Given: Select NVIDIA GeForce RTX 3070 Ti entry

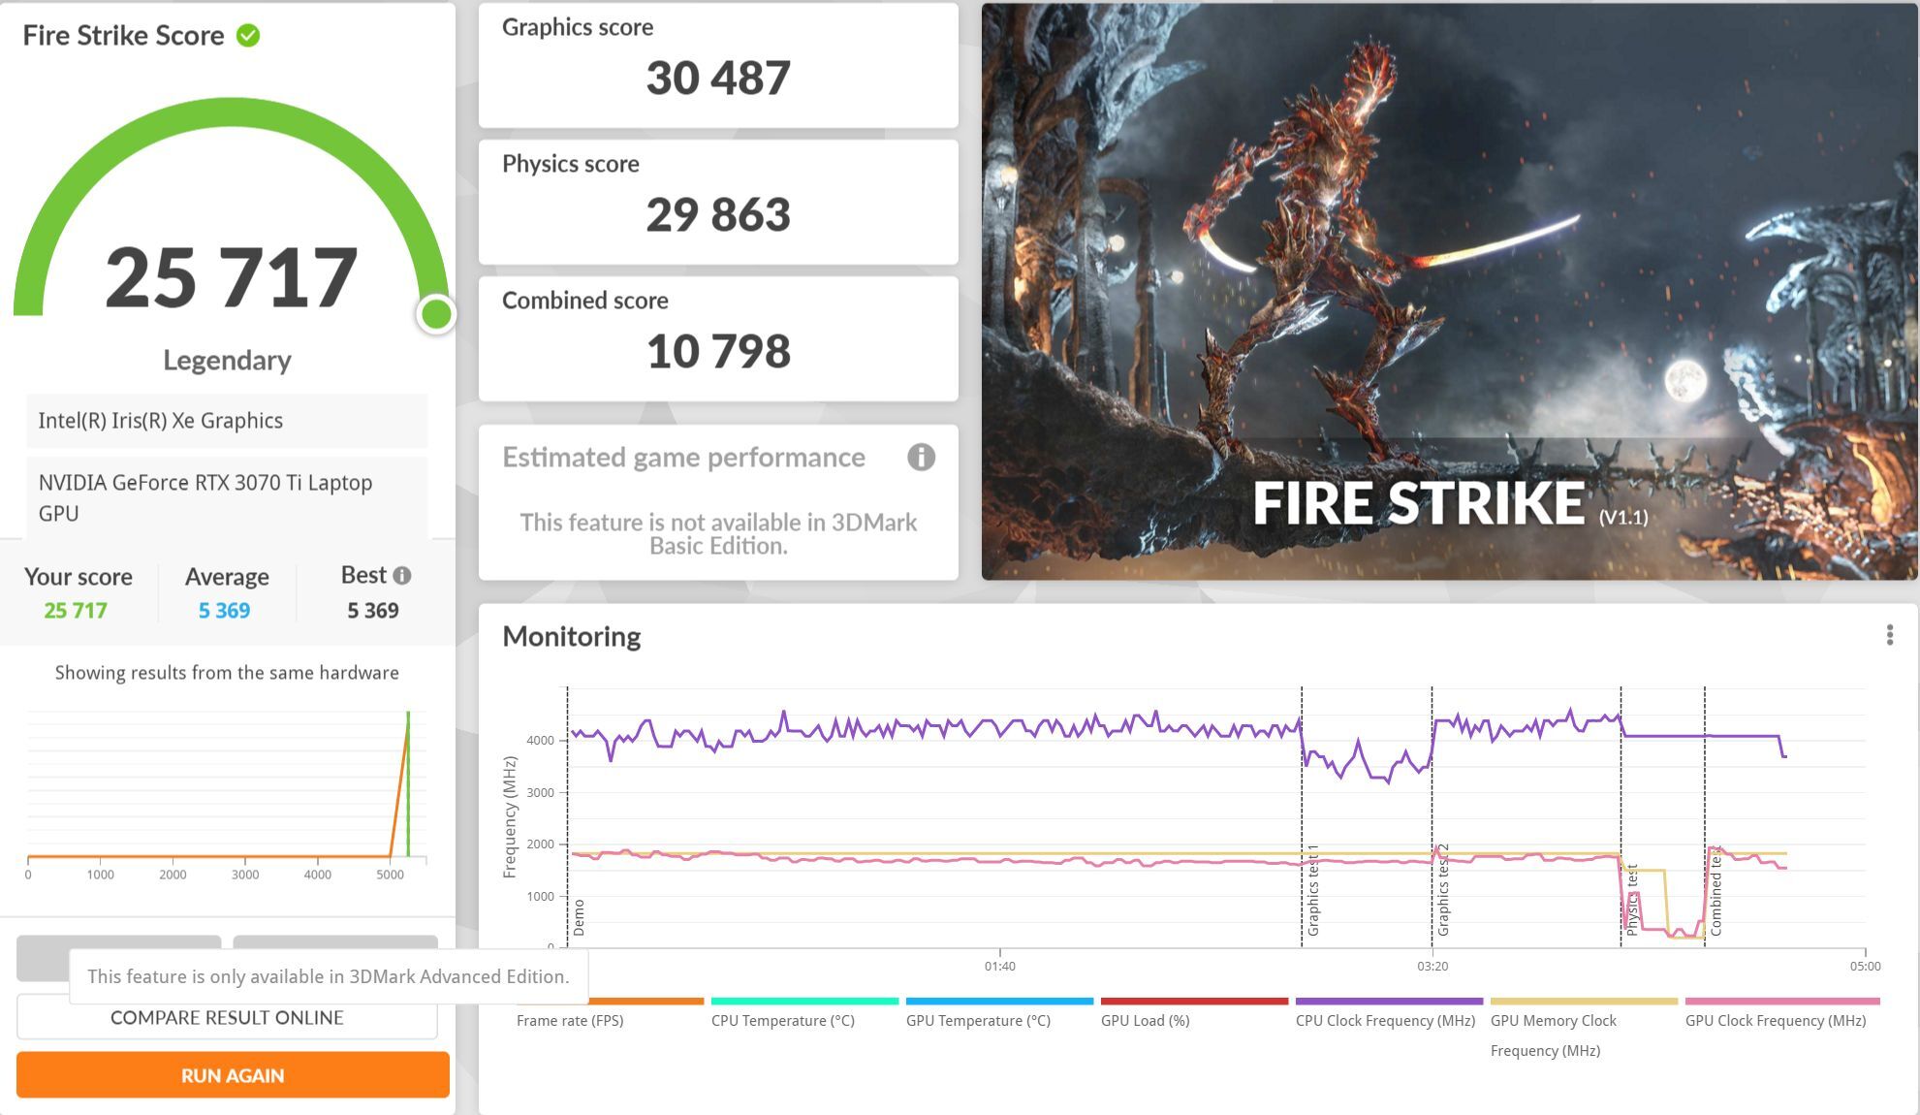Looking at the screenshot, I should click(x=227, y=497).
